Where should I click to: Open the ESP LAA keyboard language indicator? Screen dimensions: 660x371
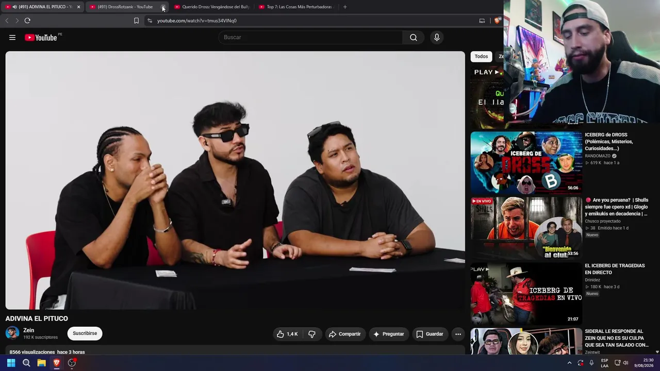(604, 363)
